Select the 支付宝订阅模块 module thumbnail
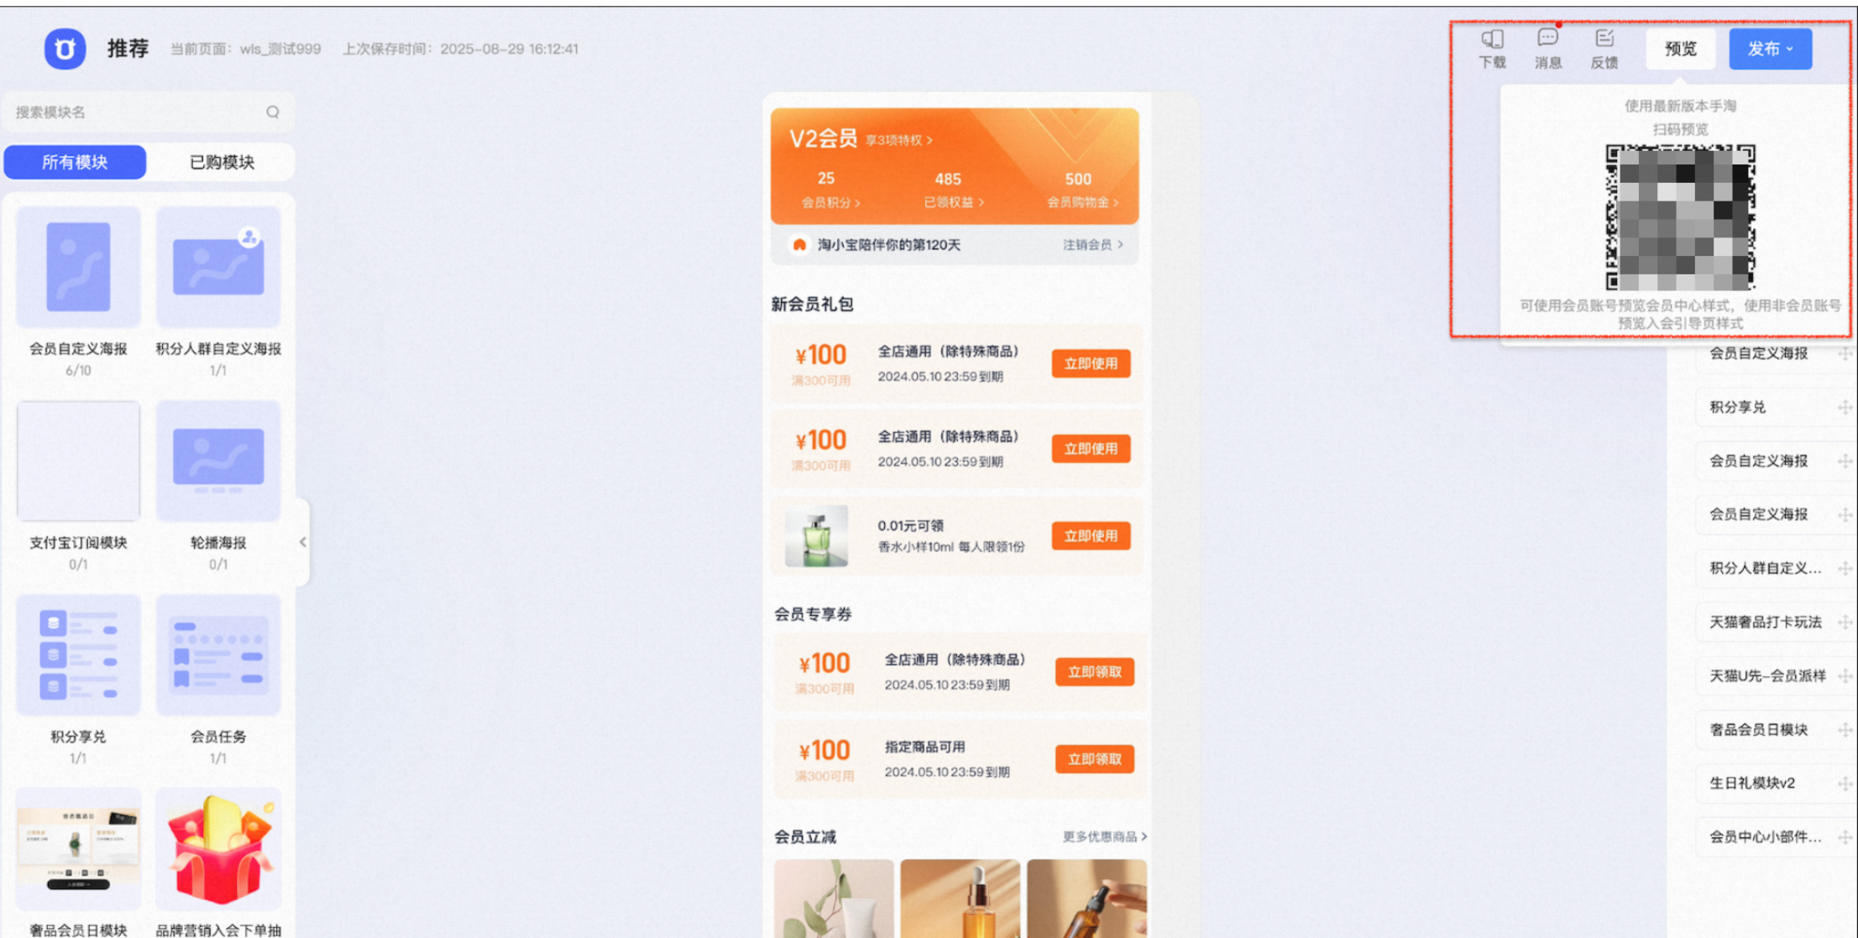The image size is (1858, 938). [78, 461]
